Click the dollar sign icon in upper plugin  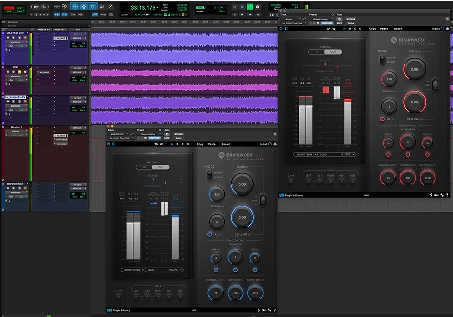[431, 195]
